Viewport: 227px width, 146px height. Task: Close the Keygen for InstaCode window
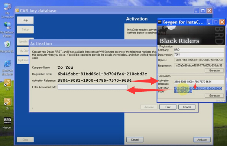pos(222,22)
